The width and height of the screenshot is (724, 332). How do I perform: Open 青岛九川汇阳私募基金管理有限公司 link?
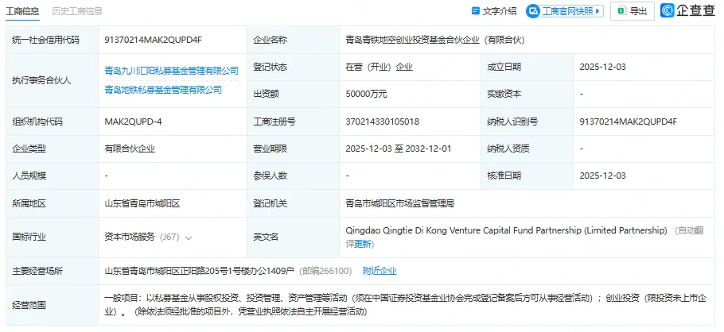pos(171,71)
